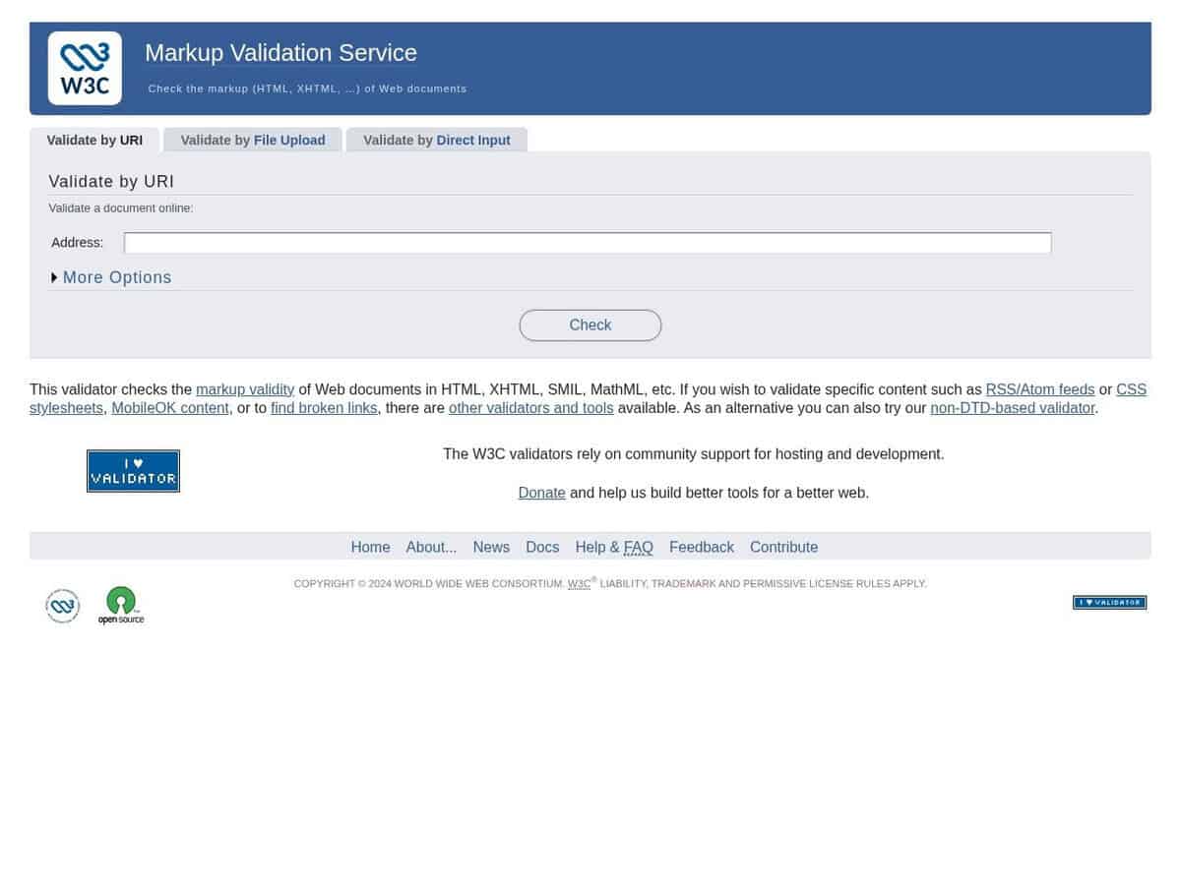The width and height of the screenshot is (1181, 885).
Task: Open News in the footer menu
Action: pos(491,547)
